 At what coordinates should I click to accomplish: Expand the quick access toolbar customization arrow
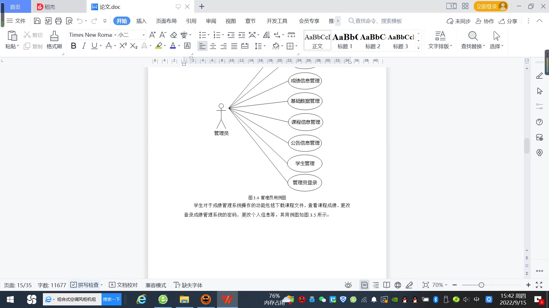[x=105, y=21]
